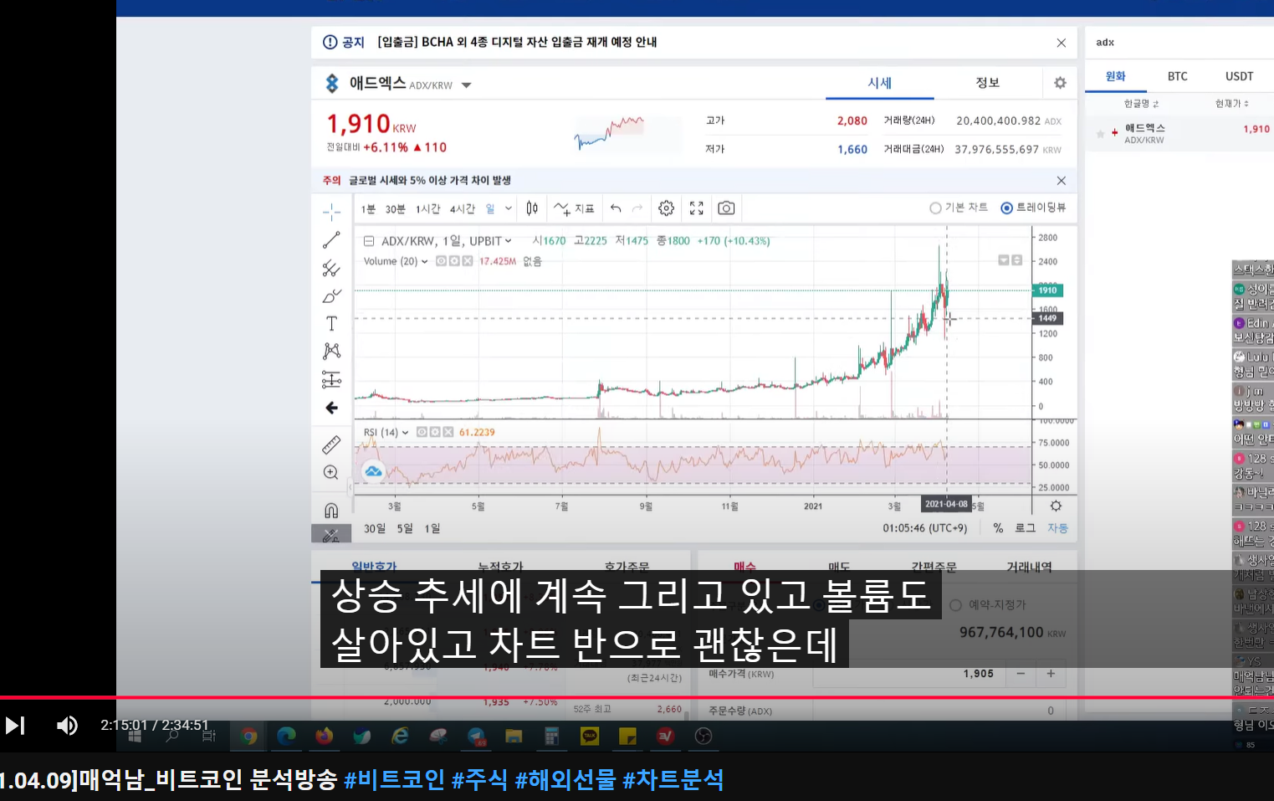Expand the Volume (20) dropdown
1274x801 pixels.
pos(425,261)
